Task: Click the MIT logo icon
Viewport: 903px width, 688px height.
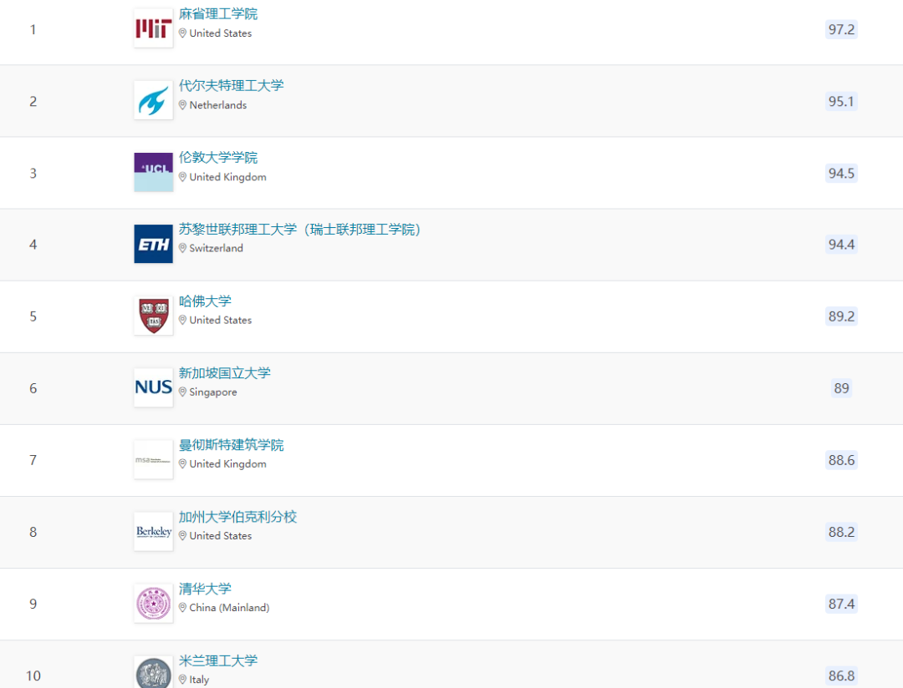Action: [152, 28]
